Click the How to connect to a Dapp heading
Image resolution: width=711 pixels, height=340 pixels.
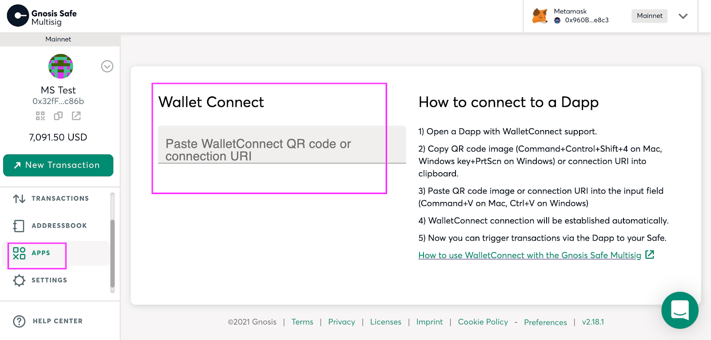point(508,103)
